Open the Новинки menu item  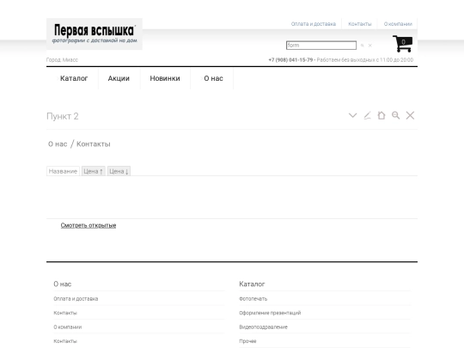(x=165, y=78)
